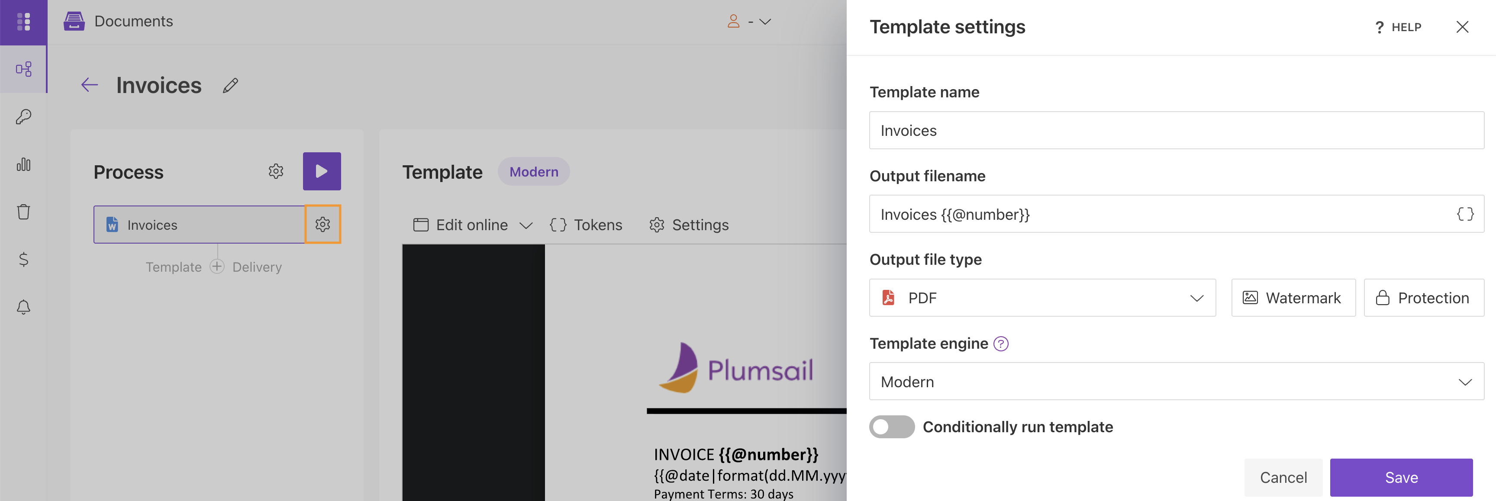Click the Modern badge next to Template
The image size is (1496, 501).
pos(533,171)
